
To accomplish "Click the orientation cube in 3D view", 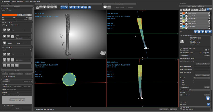I will tap(103, 53).
